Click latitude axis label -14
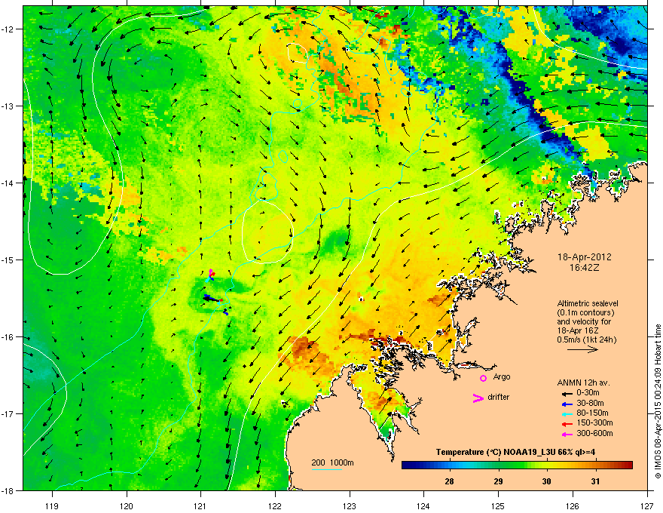The image size is (663, 513). 8,183
